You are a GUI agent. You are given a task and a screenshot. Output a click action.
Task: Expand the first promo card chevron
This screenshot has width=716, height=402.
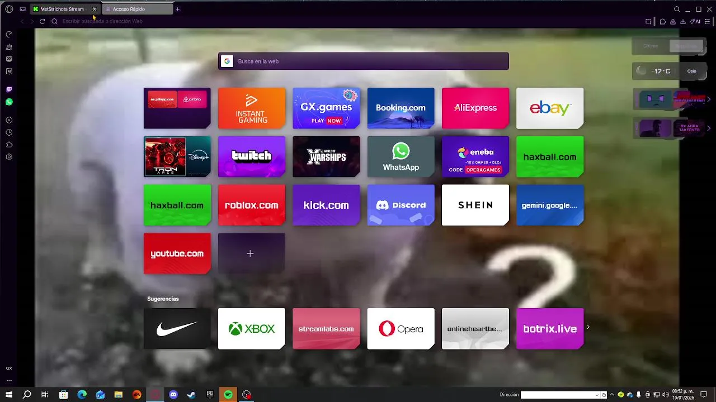709,99
